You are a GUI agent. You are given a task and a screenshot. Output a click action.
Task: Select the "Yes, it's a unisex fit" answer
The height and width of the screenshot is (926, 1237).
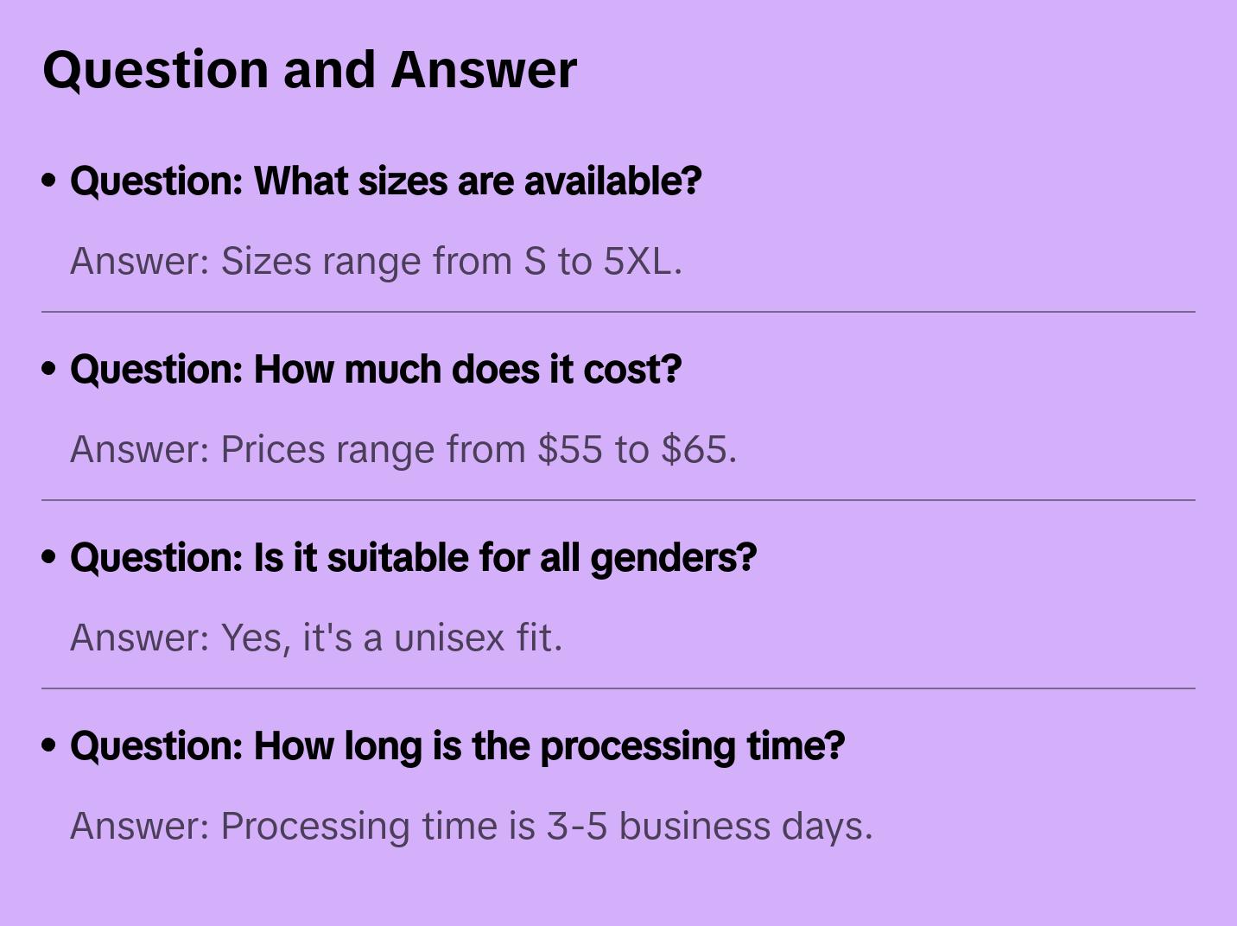[316, 637]
